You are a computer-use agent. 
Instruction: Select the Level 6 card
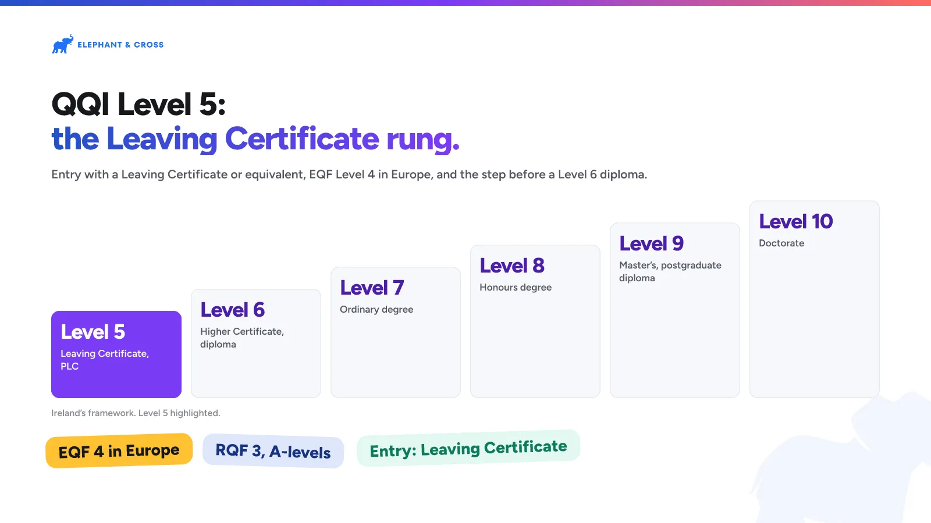256,343
